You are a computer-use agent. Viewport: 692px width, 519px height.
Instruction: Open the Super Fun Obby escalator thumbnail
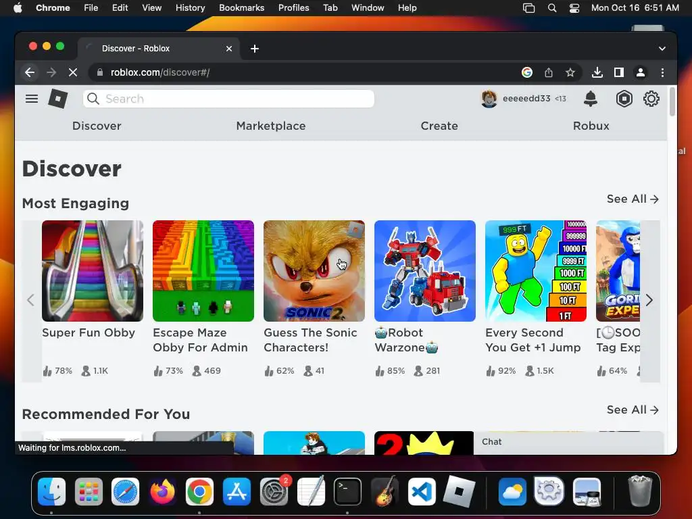[93, 271]
